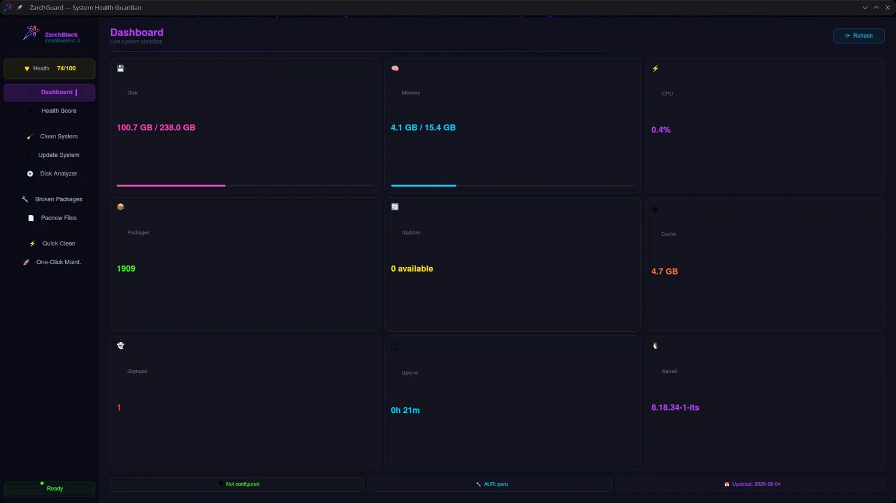Click the calendar icon beside the Updated date

(727, 484)
